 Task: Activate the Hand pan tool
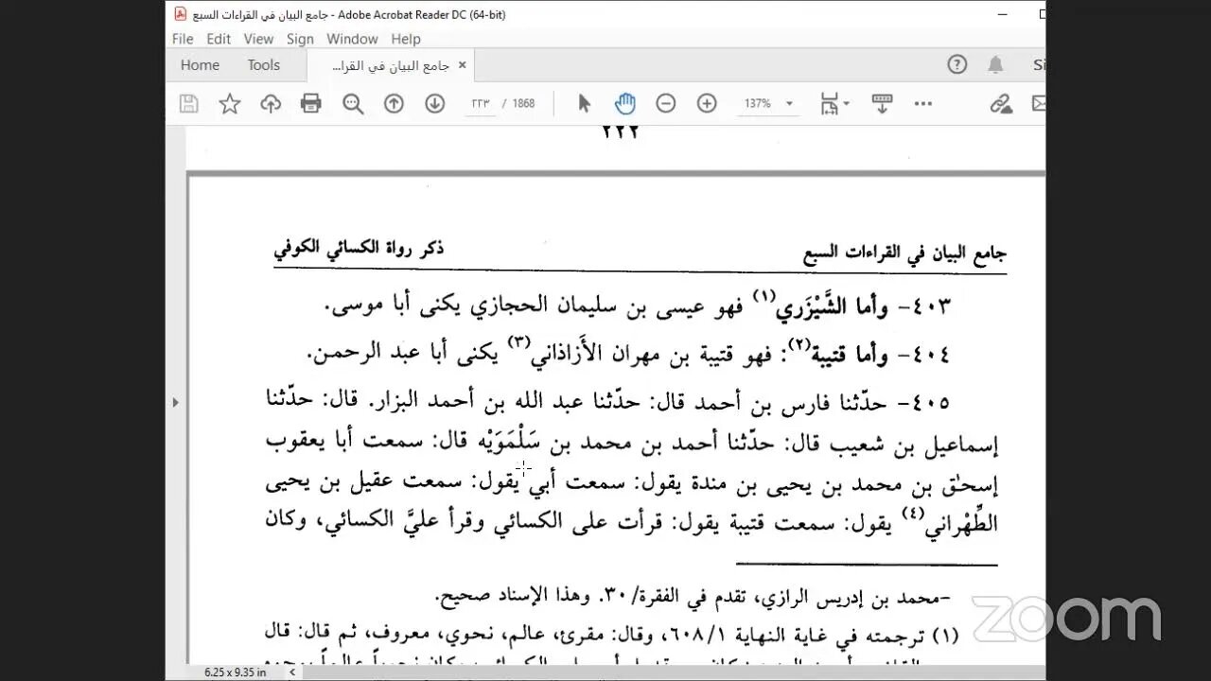coord(624,104)
